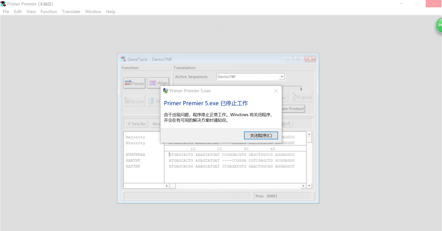Click the horizontal scrollbar right arrow
This screenshot has height=231, width=442.
[304, 186]
